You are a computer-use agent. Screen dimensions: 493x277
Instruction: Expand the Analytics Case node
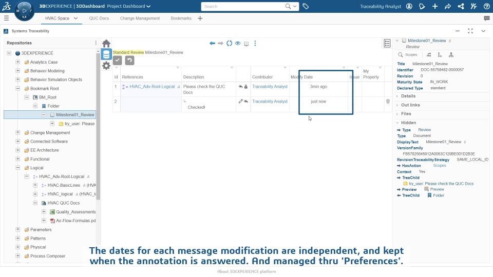[x=18, y=62]
